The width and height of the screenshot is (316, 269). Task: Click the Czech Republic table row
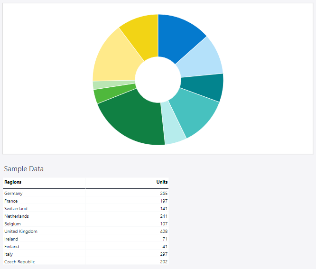[86, 262]
